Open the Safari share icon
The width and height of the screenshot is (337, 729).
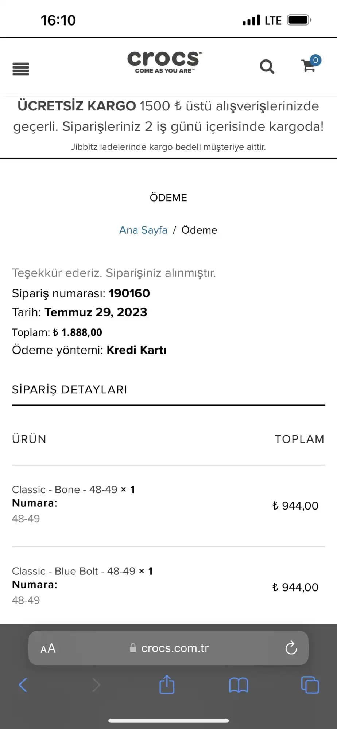click(167, 685)
